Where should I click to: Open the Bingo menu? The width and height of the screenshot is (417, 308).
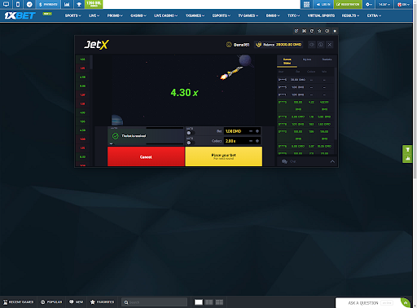coord(273,15)
